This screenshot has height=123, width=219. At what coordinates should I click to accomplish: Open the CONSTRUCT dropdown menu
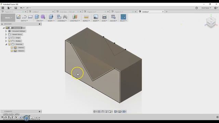[x=75, y=21]
